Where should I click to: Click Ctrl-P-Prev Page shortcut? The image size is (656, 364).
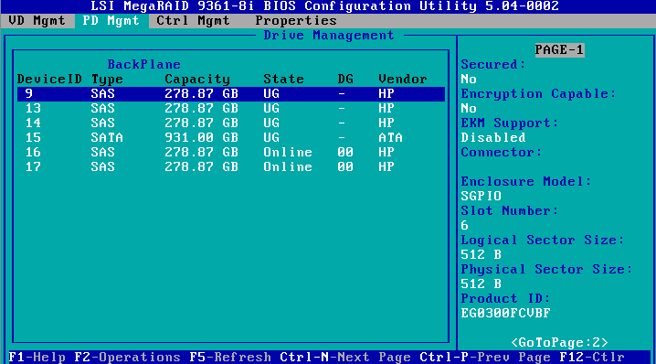485,358
